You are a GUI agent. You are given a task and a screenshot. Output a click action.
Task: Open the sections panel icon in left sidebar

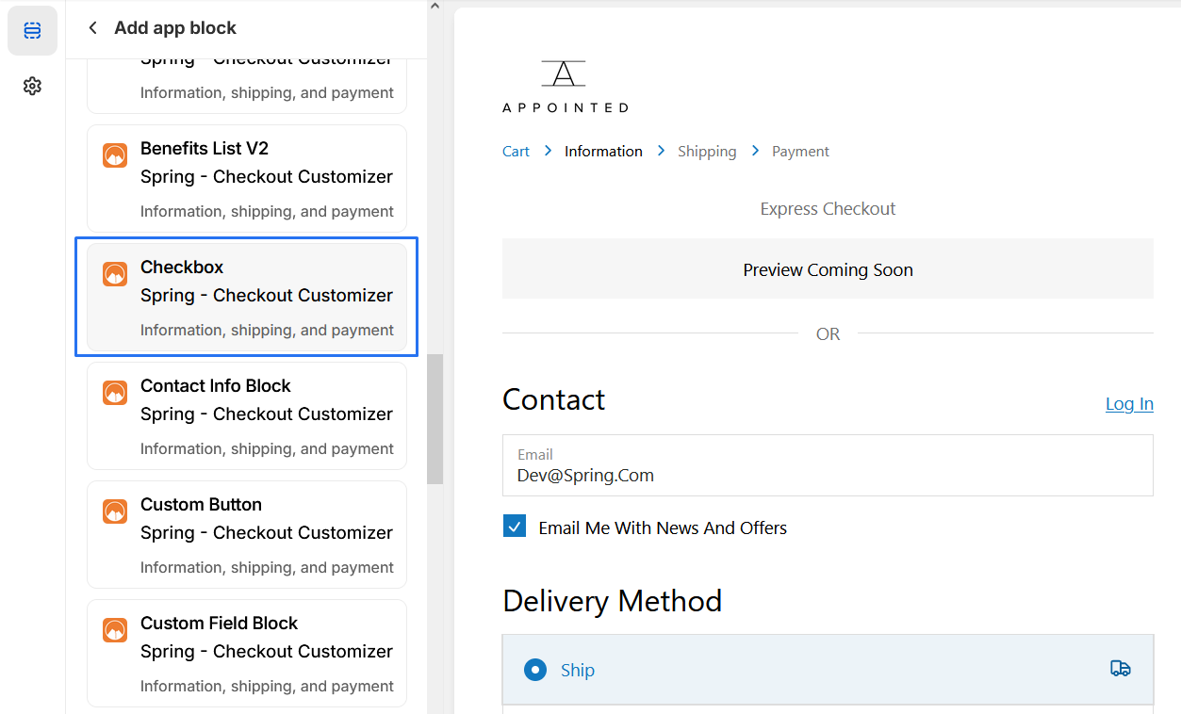32,30
